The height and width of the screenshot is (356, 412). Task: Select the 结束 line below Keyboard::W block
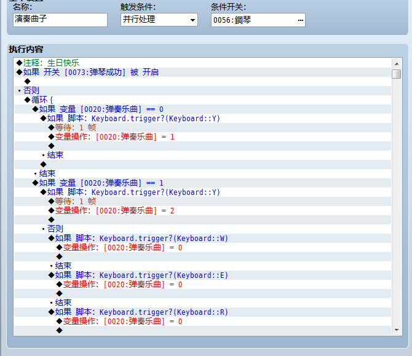[x=202, y=266]
